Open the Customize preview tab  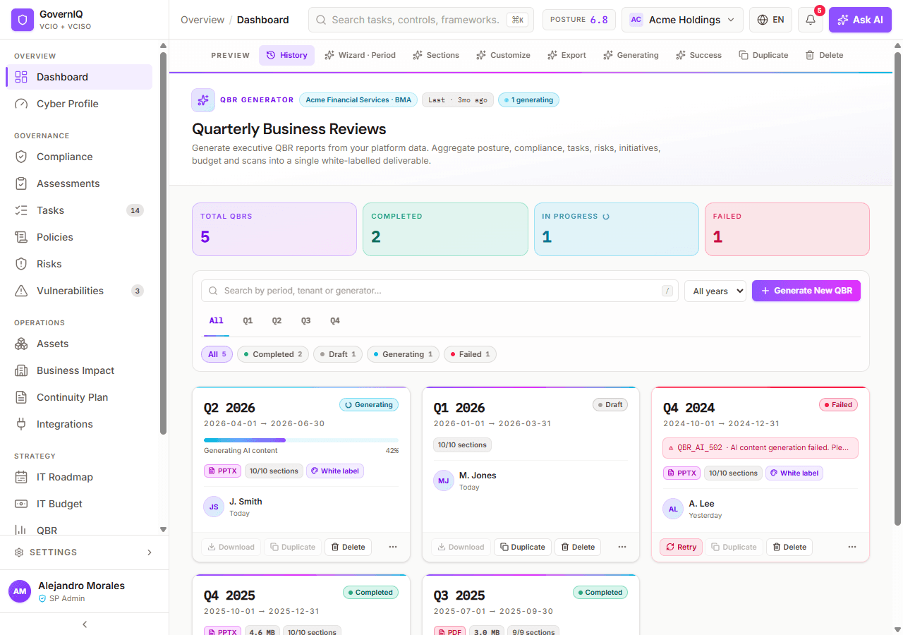503,55
